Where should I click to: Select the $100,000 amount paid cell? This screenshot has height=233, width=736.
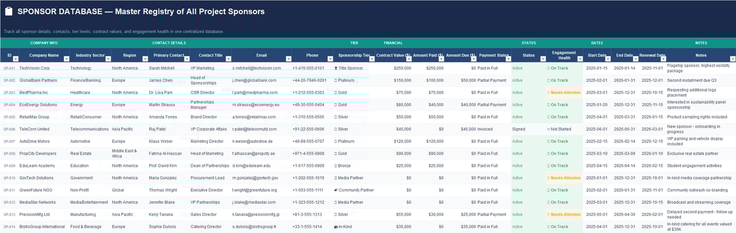[428, 80]
